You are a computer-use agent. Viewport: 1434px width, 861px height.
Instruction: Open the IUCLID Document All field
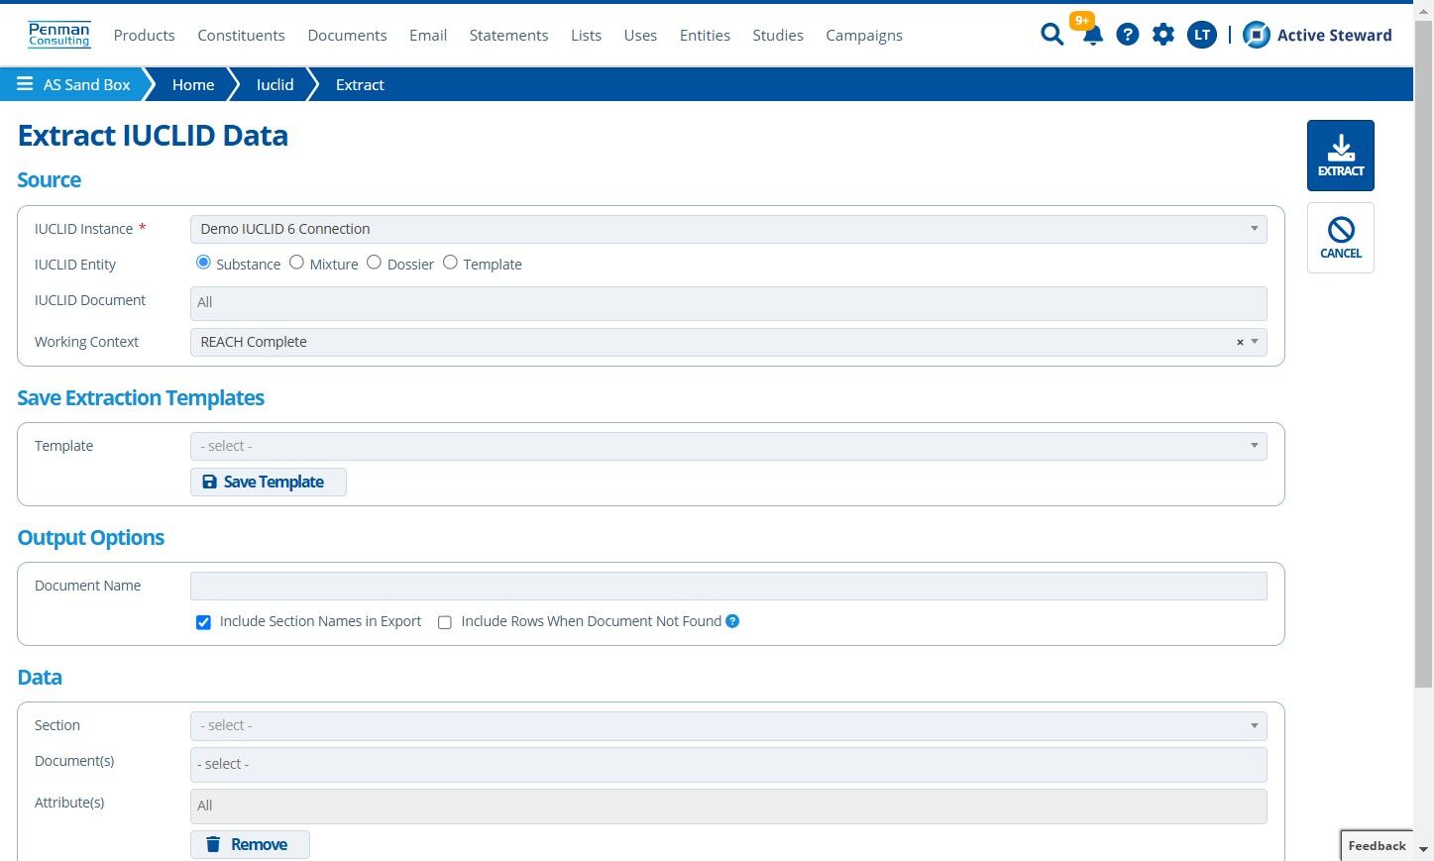pyautogui.click(x=728, y=303)
